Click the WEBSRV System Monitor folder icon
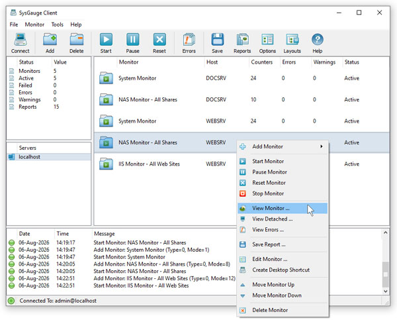The height and width of the screenshot is (320, 397). point(106,121)
